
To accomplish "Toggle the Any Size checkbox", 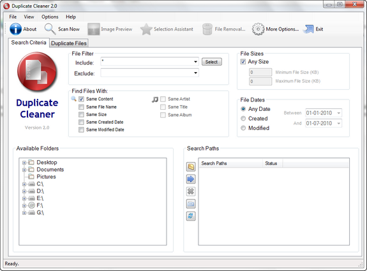I will click(x=243, y=62).
